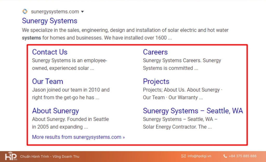Click the snippet 'Sunergy Systems Careers. Sunergy'
266x162 pixels.
pyautogui.click(x=182, y=64)
